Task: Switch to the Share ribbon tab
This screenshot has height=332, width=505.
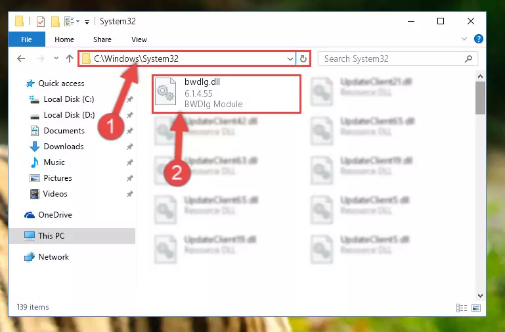Action: pos(102,39)
